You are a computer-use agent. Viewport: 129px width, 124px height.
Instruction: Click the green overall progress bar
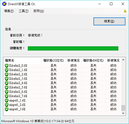coord(73,48)
